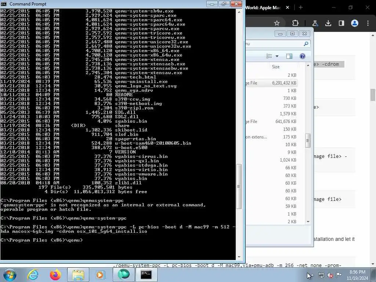Show the Explorer preview pane
Screen dimensions: 376x282
(289, 56)
